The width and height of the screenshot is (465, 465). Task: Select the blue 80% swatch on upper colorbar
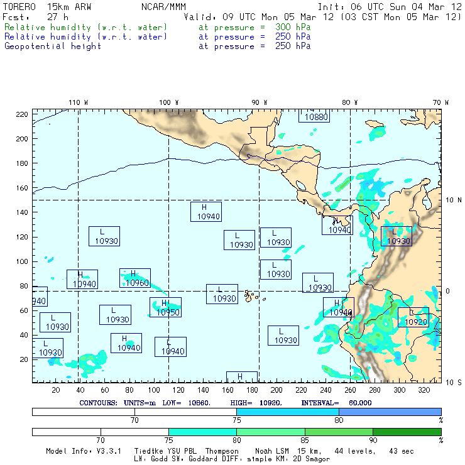390,411
